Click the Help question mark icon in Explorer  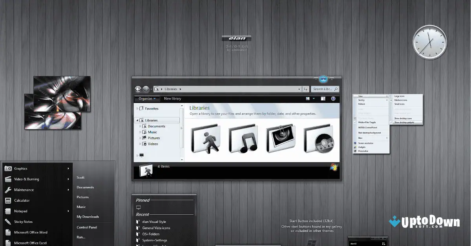pos(333,98)
